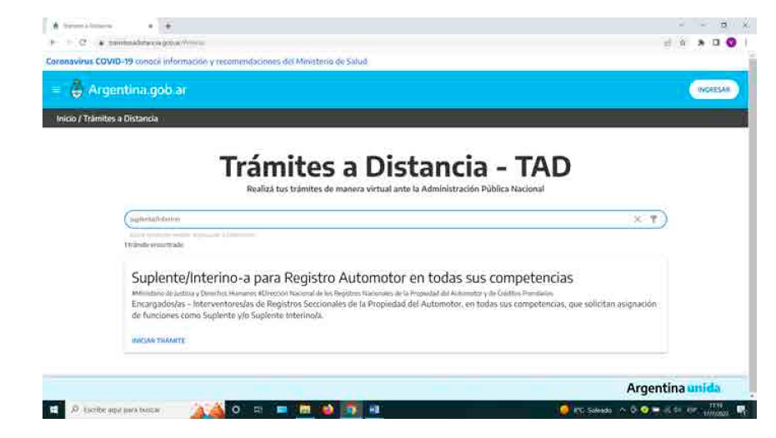
Task: Clear the search box with the X icon
Action: pos(638,219)
